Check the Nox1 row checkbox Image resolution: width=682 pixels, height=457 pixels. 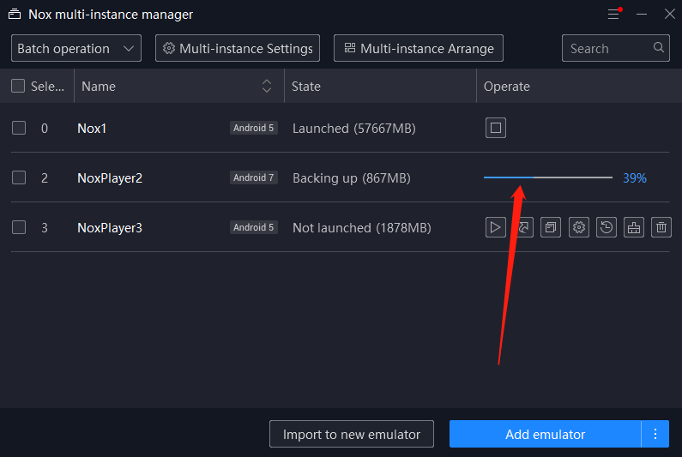(19, 128)
